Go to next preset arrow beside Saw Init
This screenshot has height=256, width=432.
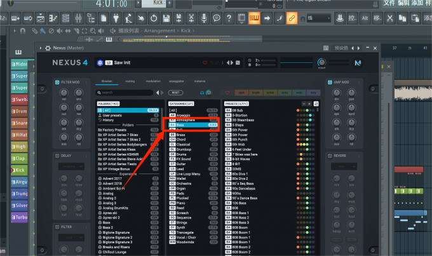pos(232,63)
